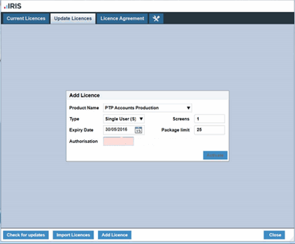Click the Screens label
This screenshot has width=295, height=244.
coord(181,119)
